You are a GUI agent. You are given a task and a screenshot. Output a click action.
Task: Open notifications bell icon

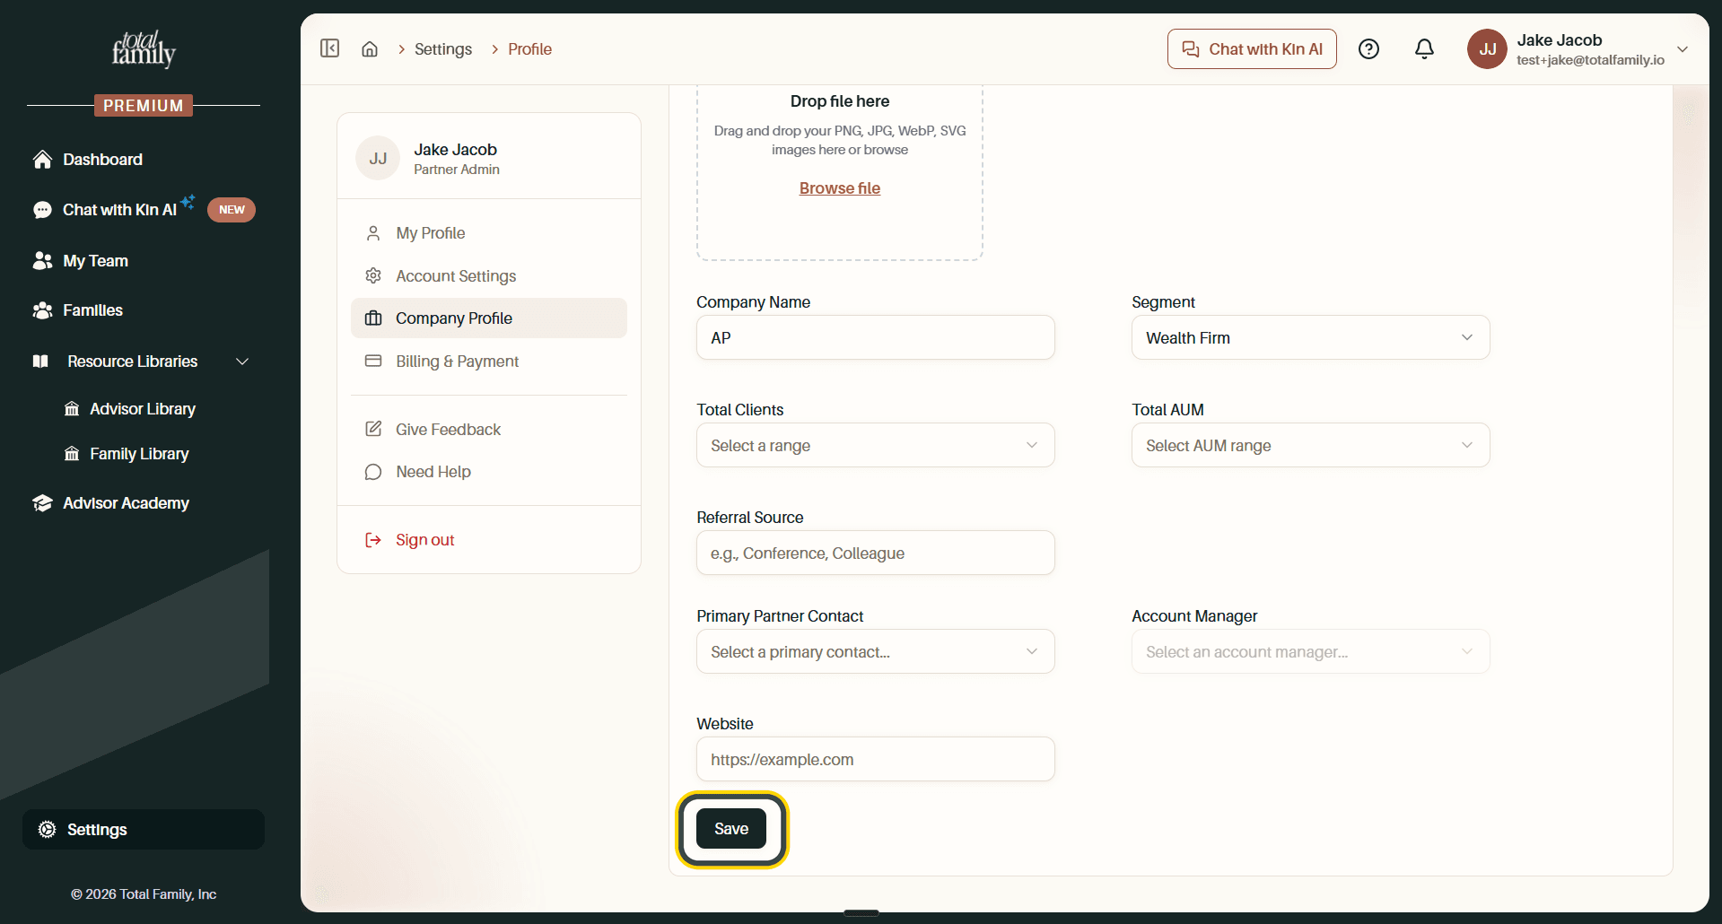1424,49
